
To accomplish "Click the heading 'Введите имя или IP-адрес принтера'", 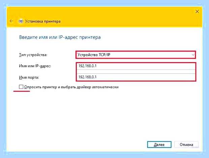I will point(60,37).
